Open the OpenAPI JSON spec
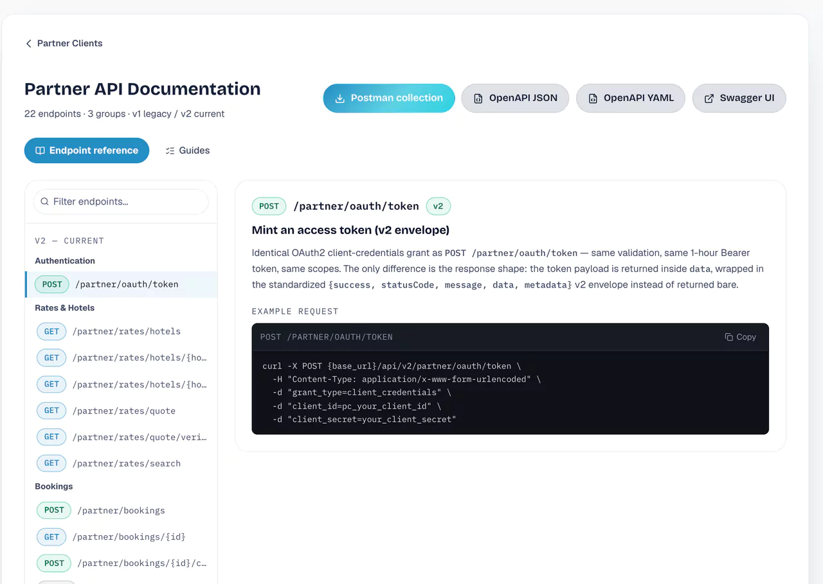 pos(515,98)
